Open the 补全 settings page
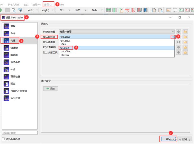Image resolution: width=194 pixels, height=144 pixels. click(x=20, y=69)
